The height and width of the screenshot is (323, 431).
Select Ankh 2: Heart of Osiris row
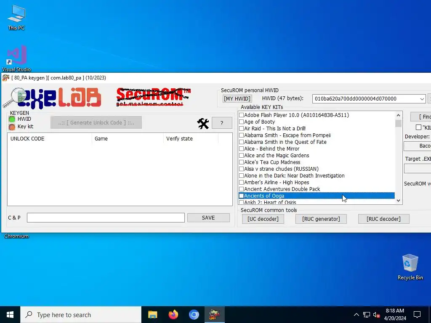pos(317,202)
